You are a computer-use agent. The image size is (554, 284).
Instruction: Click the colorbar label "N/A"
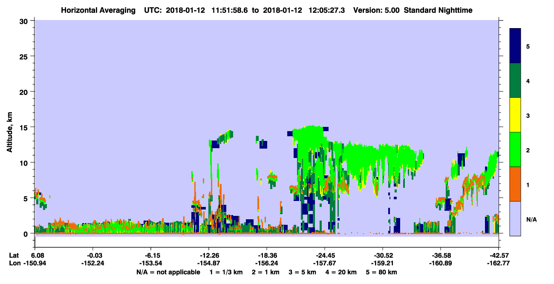pos(531,219)
